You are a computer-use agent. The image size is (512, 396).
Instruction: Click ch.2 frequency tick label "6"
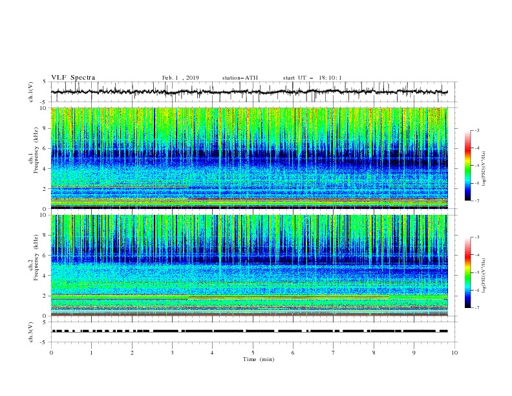(x=45, y=256)
